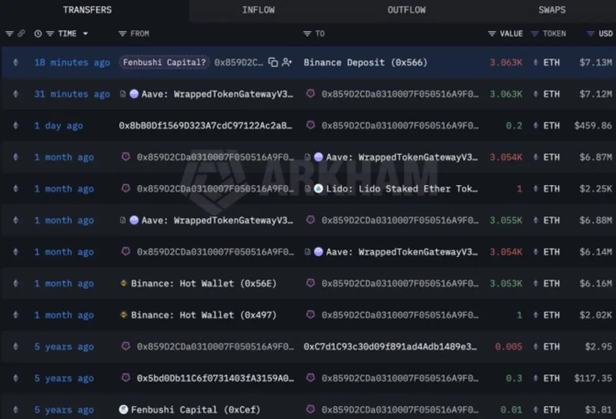The width and height of the screenshot is (616, 419).
Task: Click the clock icon next to TIME
Action: click(38, 34)
